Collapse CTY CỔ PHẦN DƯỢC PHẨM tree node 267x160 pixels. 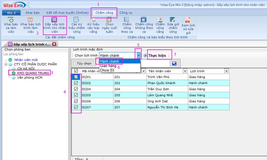(x=6, y=64)
